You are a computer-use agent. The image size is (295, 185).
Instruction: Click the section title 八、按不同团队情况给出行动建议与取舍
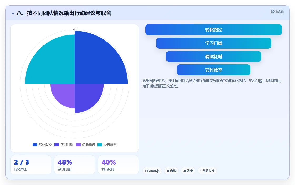64,13
